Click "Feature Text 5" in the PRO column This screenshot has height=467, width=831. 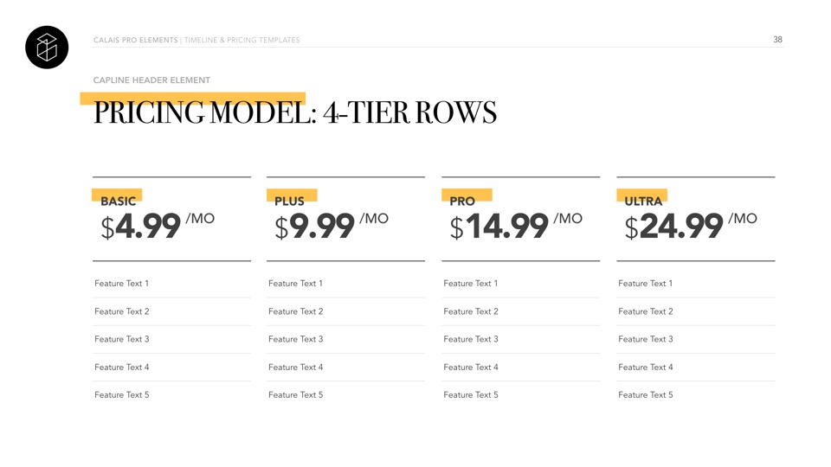pos(470,395)
